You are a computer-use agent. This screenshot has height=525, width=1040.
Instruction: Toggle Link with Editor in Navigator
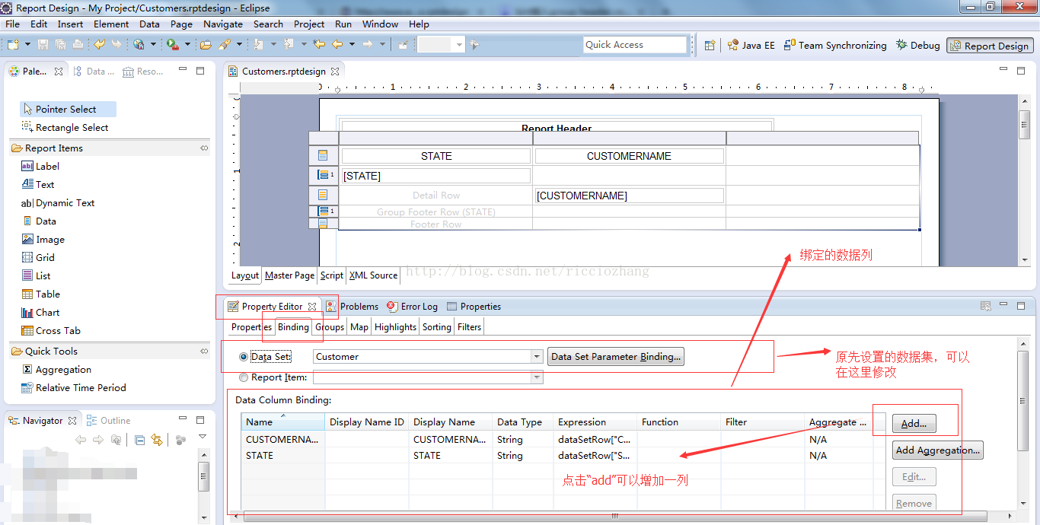coord(157,440)
